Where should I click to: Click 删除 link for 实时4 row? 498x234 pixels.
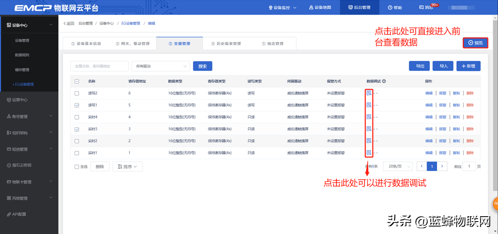coord(470,117)
